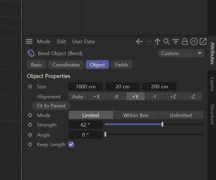Screen dimensions: 216x180
Task: Go up one level with up arrow
Action: click(x=157, y=42)
